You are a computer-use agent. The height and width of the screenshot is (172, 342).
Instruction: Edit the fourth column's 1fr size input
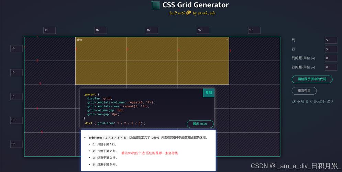coord(203,30)
